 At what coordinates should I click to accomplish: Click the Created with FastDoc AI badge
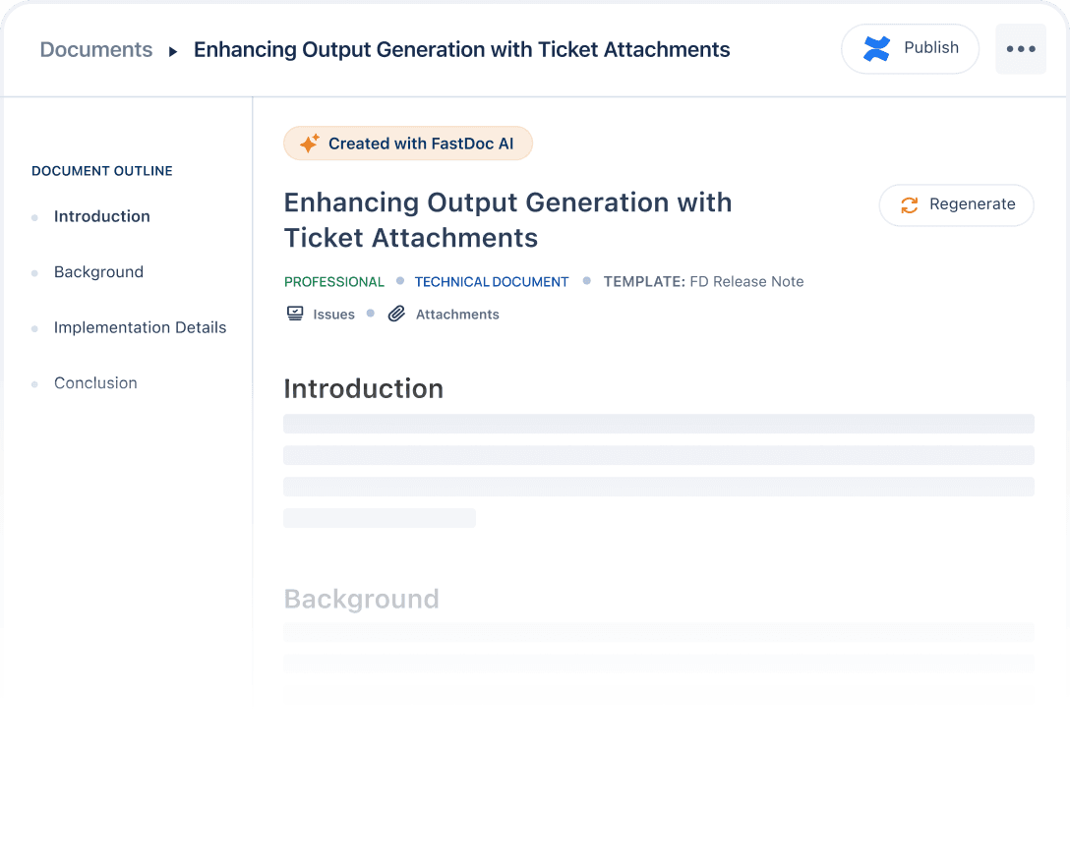tap(408, 144)
